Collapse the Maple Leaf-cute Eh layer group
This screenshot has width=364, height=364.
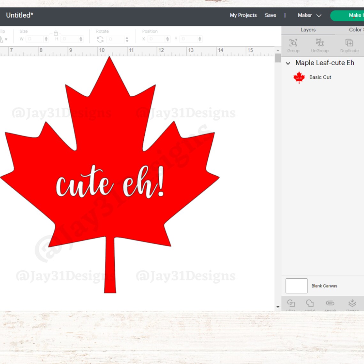(x=288, y=63)
